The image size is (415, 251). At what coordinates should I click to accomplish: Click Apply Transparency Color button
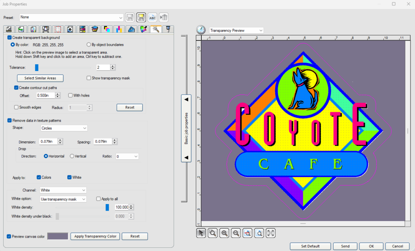95,236
